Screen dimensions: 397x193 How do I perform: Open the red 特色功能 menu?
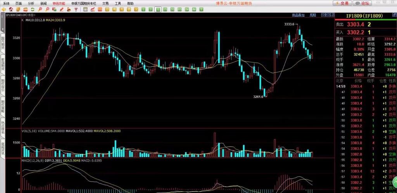click(x=59, y=3)
